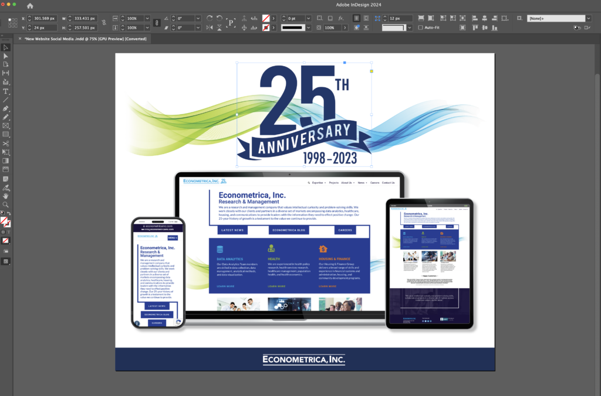Close the New Website Social Media document tab
Viewport: 601px width, 396px height.
[x=20, y=39]
